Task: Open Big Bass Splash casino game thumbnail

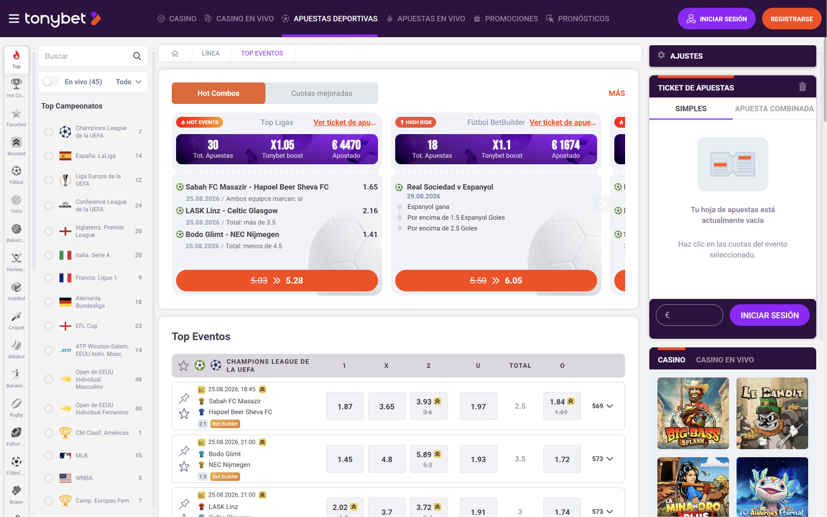Action: pos(693,413)
